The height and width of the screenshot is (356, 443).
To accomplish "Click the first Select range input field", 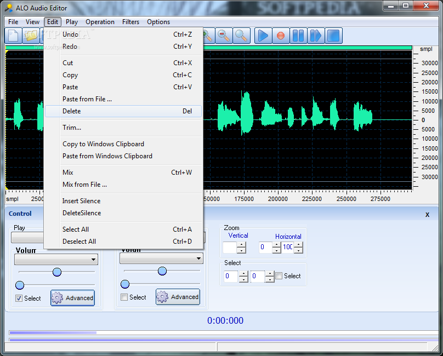I will 231,276.
